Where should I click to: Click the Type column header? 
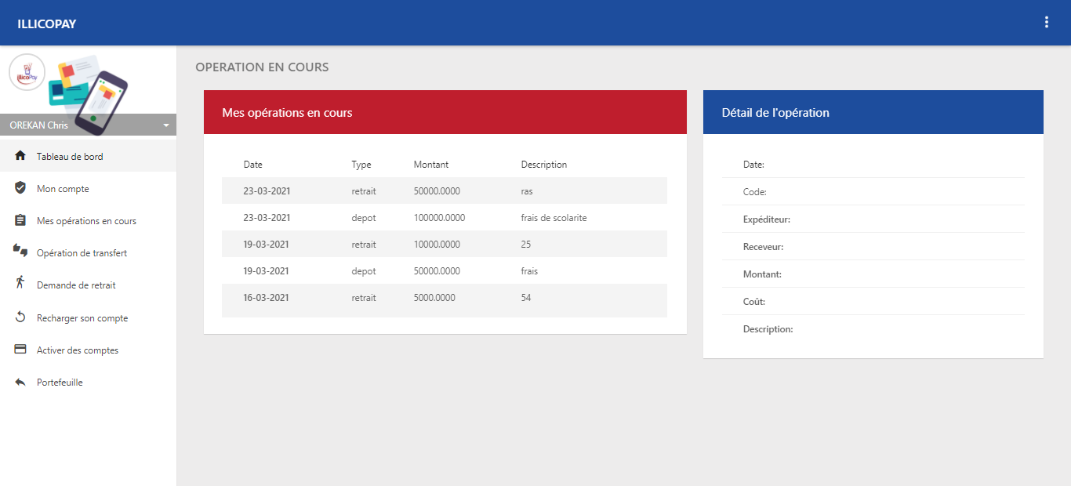coord(361,164)
